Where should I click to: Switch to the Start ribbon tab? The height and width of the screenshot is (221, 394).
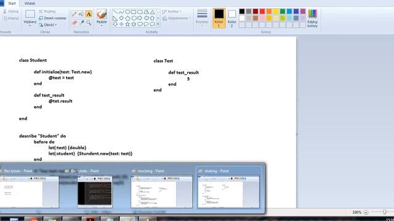click(12, 4)
